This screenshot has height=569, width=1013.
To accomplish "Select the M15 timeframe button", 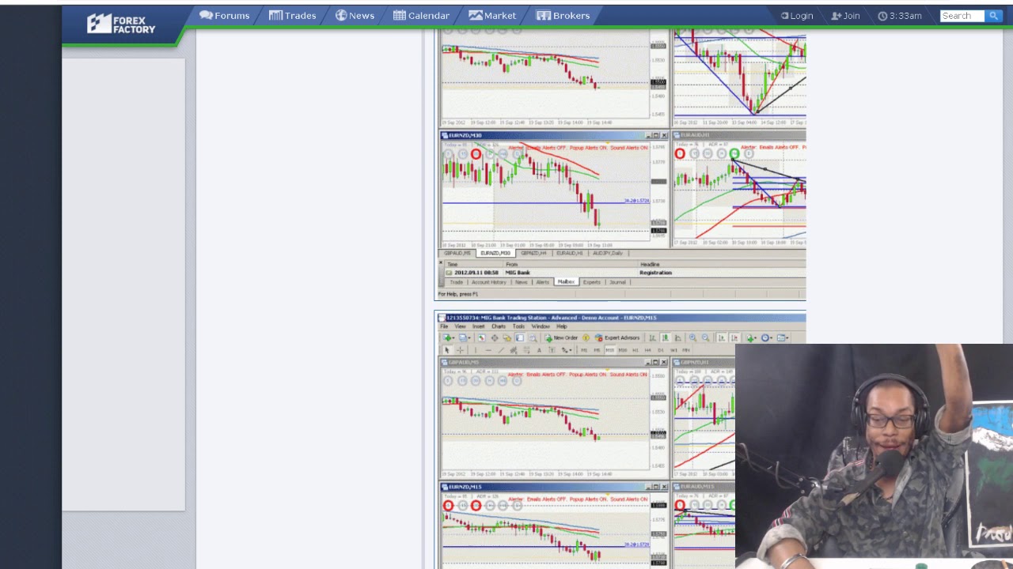I will [x=609, y=350].
